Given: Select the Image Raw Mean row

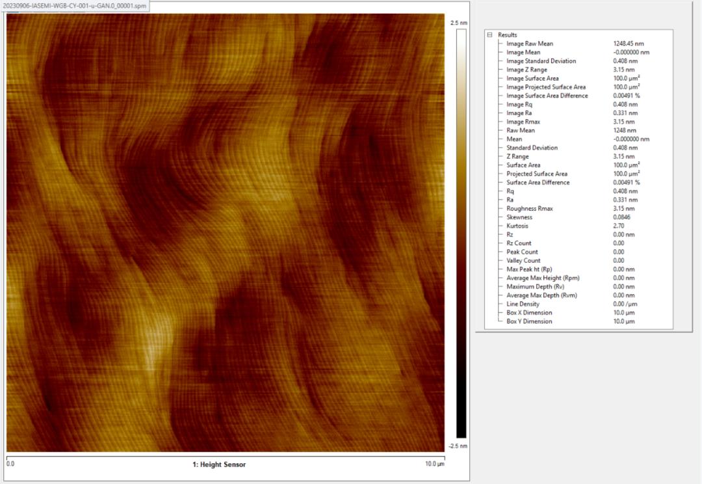Looking at the screenshot, I should click(x=578, y=44).
